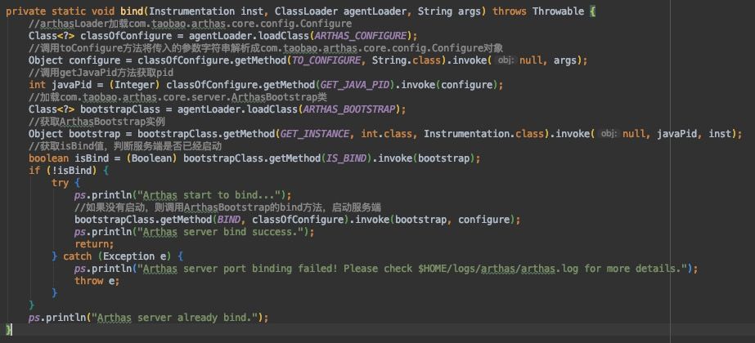Screen dimensions: 755x343
Task: Click the '(Boolean)' cast
Action: click(152, 158)
